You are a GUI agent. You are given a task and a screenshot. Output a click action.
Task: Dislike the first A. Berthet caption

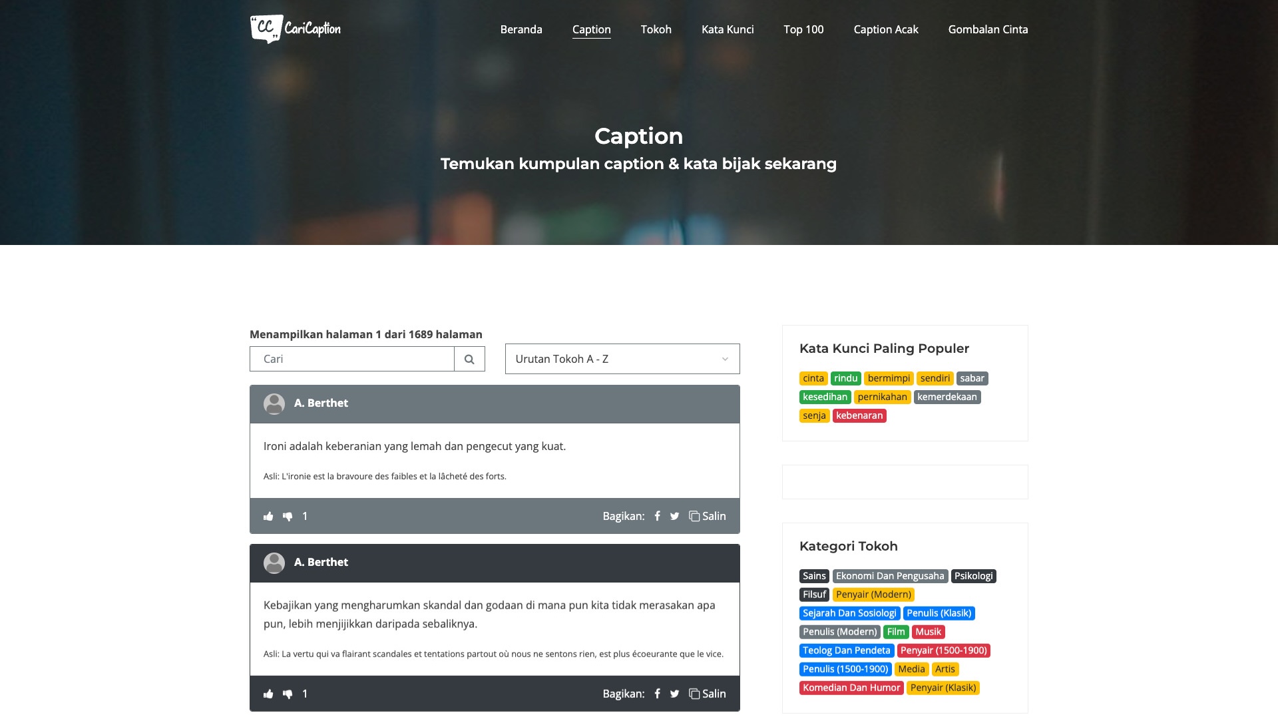288,516
